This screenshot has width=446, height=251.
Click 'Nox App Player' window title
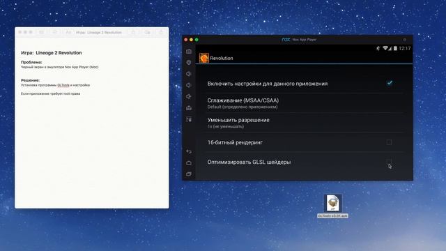coord(305,40)
